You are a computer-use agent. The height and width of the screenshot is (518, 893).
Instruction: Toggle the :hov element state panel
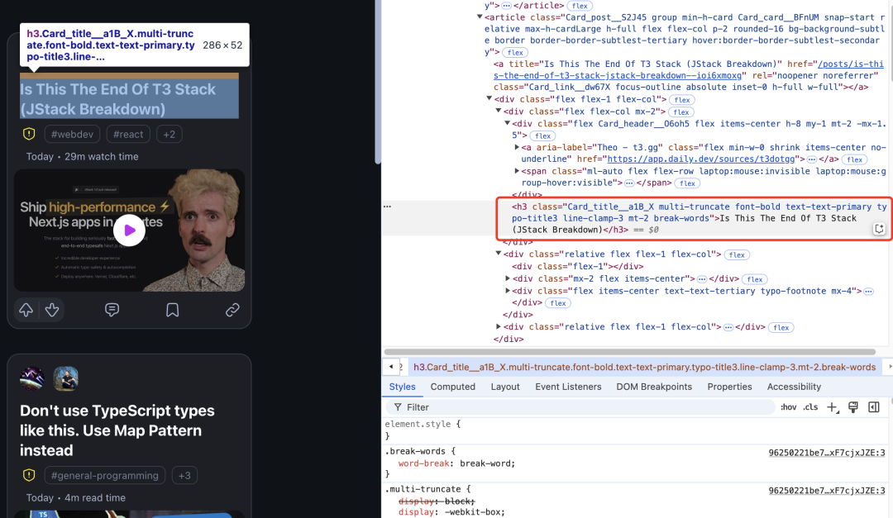pos(789,407)
